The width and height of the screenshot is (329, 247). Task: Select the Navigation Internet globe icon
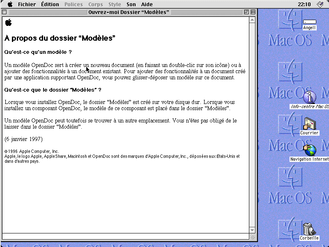(309, 150)
